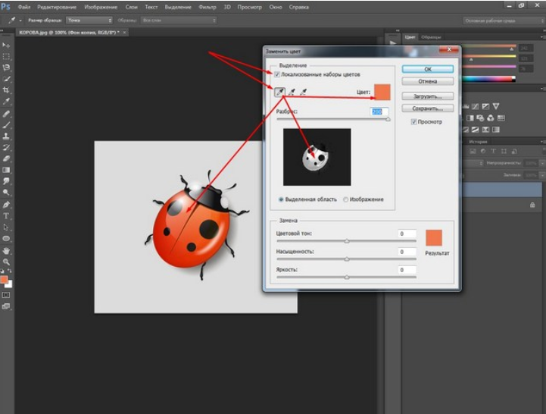Change screen mode icon in toolbar
Image resolution: width=546 pixels, height=414 pixels.
6,306
